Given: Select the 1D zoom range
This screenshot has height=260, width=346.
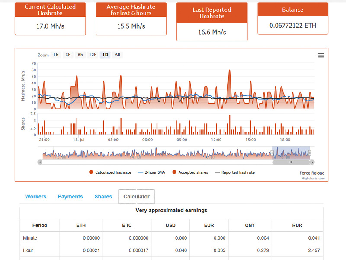Looking at the screenshot, I should pos(105,55).
